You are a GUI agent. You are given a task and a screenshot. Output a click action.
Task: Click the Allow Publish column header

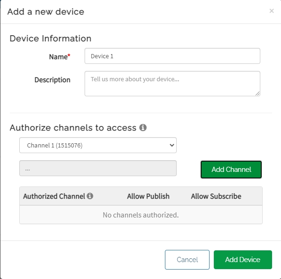[x=148, y=196]
